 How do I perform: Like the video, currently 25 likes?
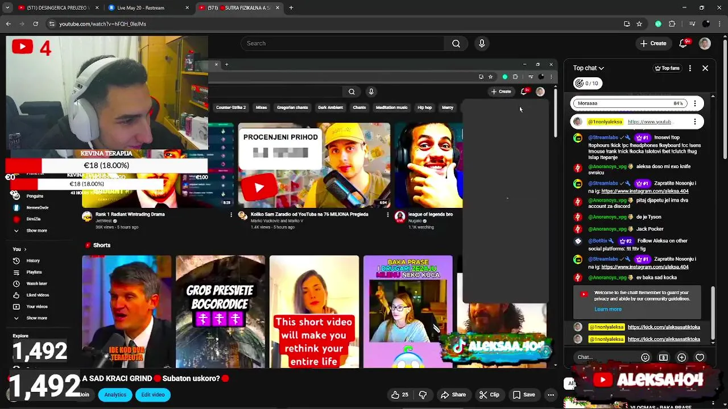pos(401,395)
